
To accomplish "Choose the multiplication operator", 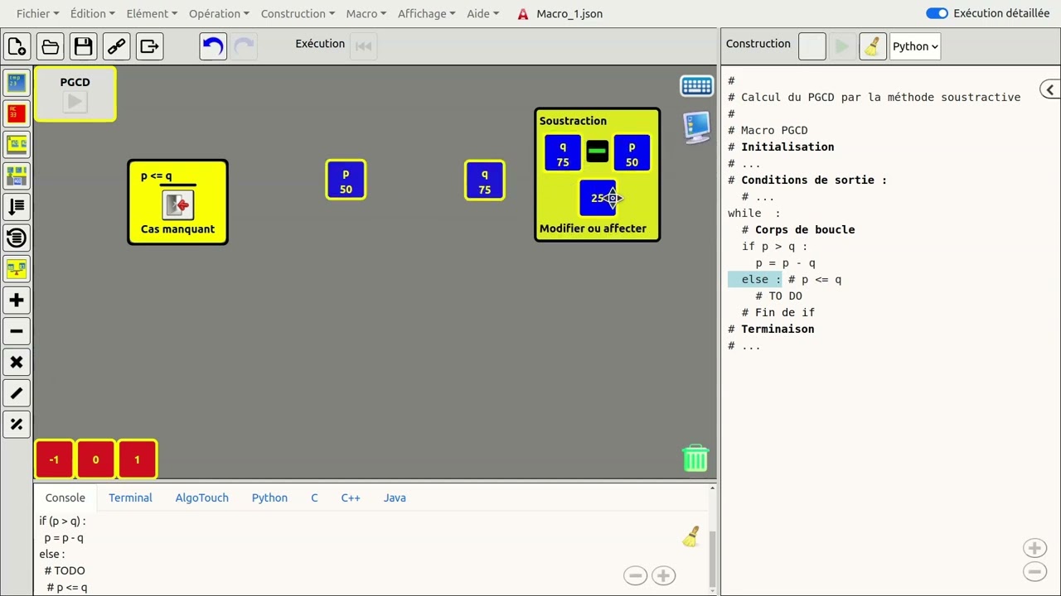I will pyautogui.click(x=17, y=362).
